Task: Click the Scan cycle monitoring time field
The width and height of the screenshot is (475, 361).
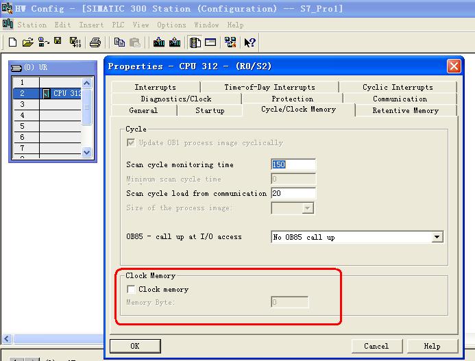Action: [293, 164]
